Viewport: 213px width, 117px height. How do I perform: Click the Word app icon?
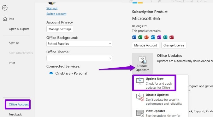pyautogui.click(x=134, y=37)
